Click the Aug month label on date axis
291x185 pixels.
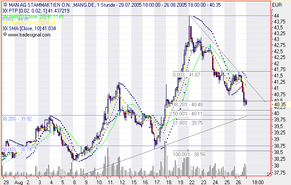[18, 182]
